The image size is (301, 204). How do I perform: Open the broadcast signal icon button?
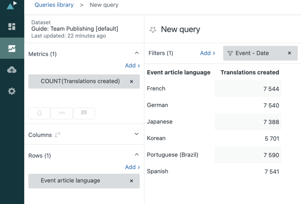pos(62,113)
